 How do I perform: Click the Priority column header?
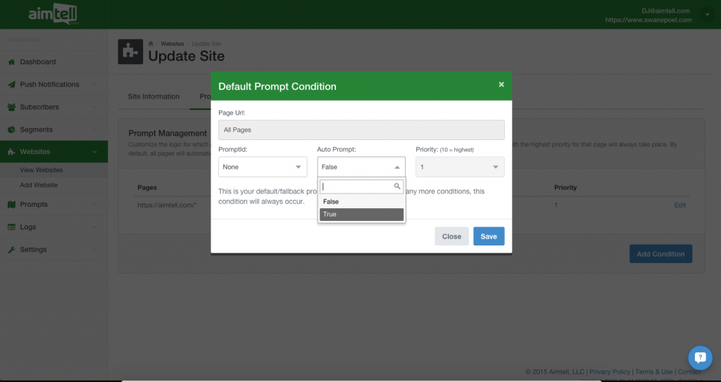(x=565, y=188)
